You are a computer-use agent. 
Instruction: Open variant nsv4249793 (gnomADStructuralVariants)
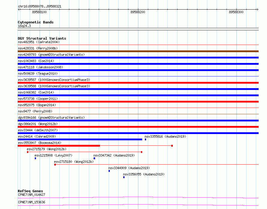(x=51, y=55)
